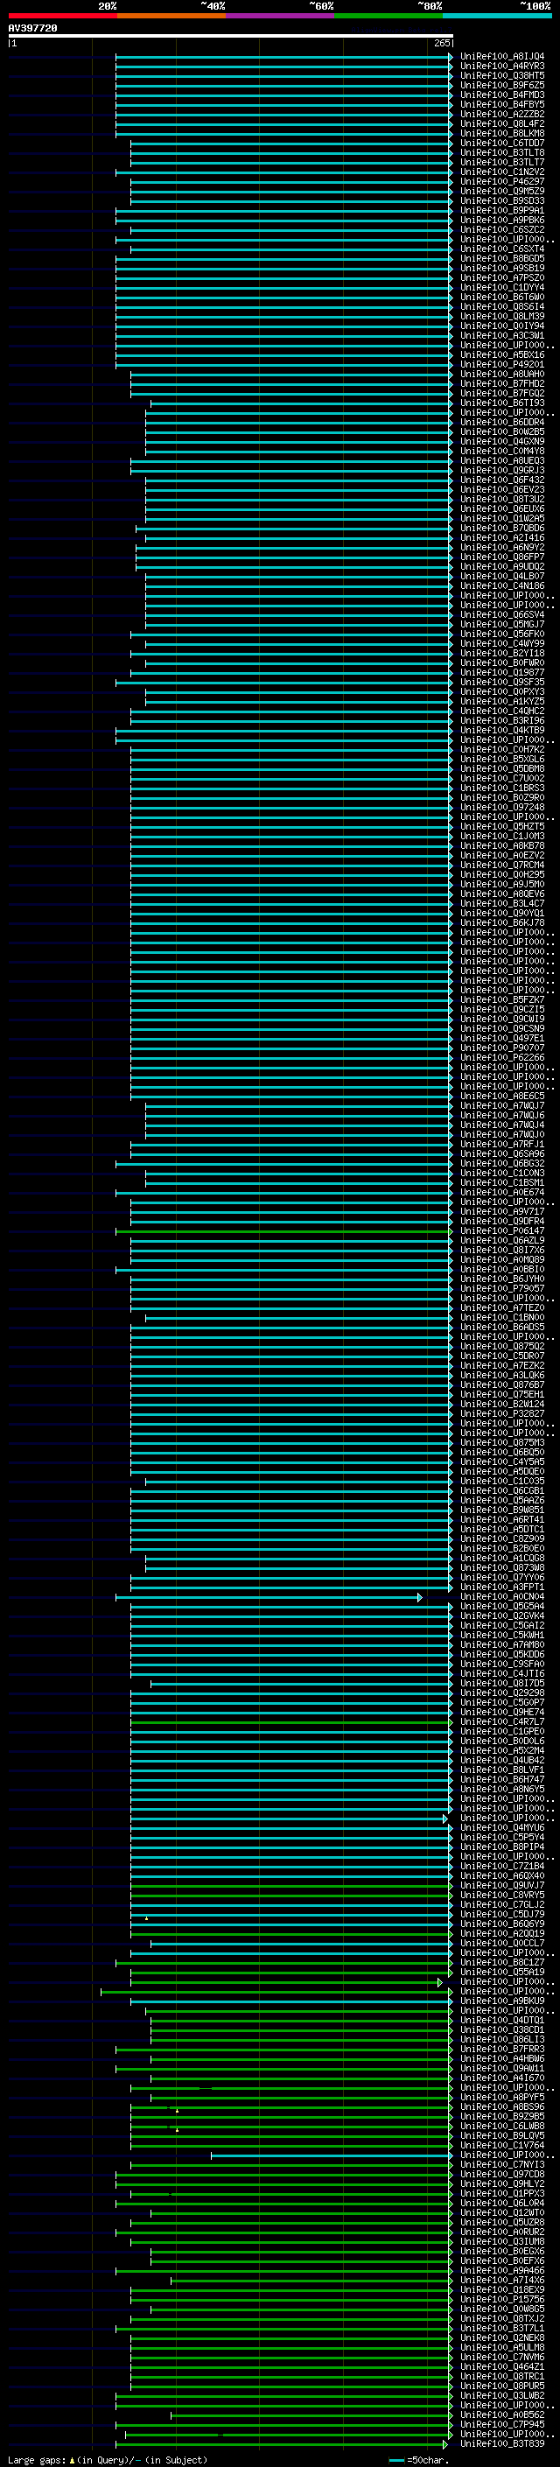Click the white query sequence bar
Image resolution: width=560 pixels, height=2467 pixels.
pyautogui.click(x=231, y=35)
